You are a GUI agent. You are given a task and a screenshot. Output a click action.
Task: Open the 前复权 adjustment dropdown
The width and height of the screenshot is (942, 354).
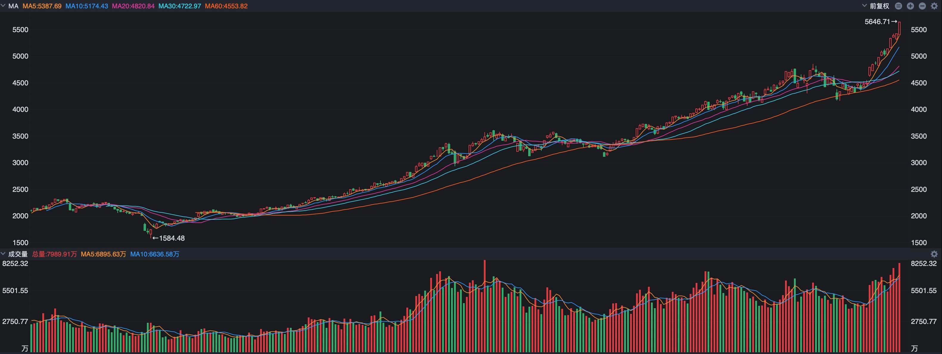click(876, 6)
